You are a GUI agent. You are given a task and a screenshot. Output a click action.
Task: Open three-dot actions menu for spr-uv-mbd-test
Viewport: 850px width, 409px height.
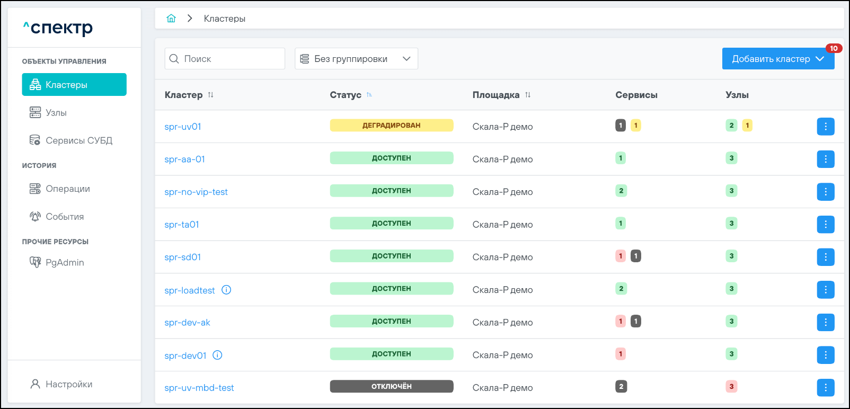click(x=825, y=388)
